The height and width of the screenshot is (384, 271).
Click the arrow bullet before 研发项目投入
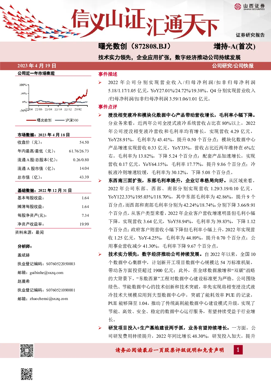[x=100, y=328]
